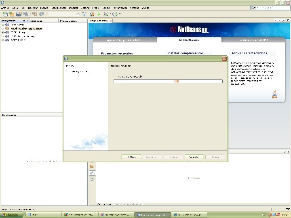Viewport: 291px width, 218px height.
Task: Click the bottom icon in output sidebar
Action: 92,179
